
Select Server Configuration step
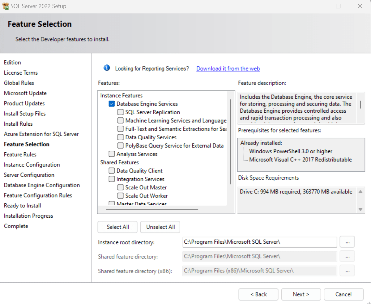[29, 175]
